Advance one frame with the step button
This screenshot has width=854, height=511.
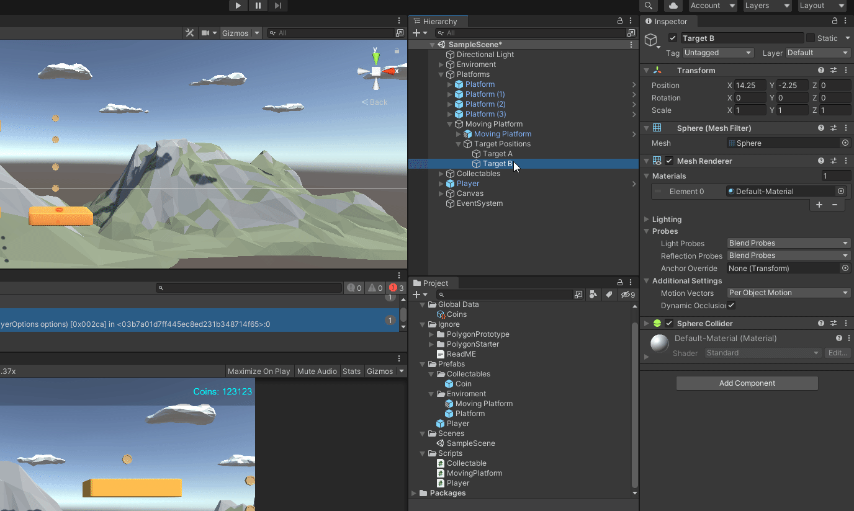pos(277,6)
